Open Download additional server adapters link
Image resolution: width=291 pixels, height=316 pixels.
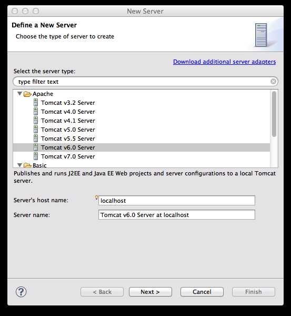(224, 62)
